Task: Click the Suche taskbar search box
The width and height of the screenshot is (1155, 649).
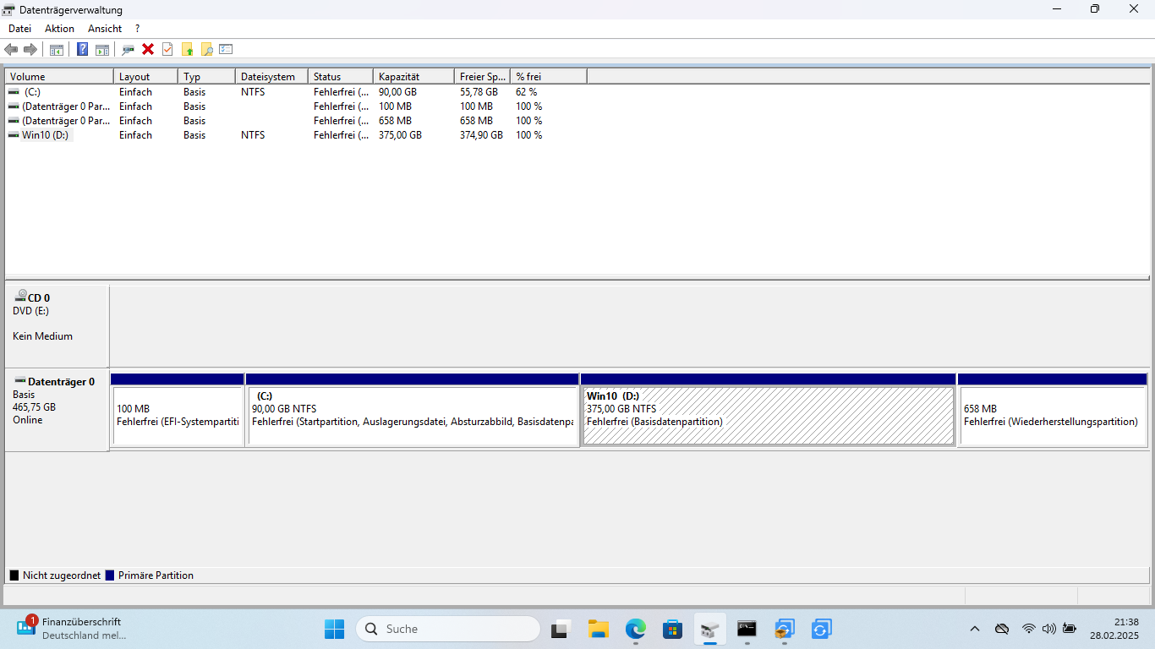Action: tap(448, 629)
